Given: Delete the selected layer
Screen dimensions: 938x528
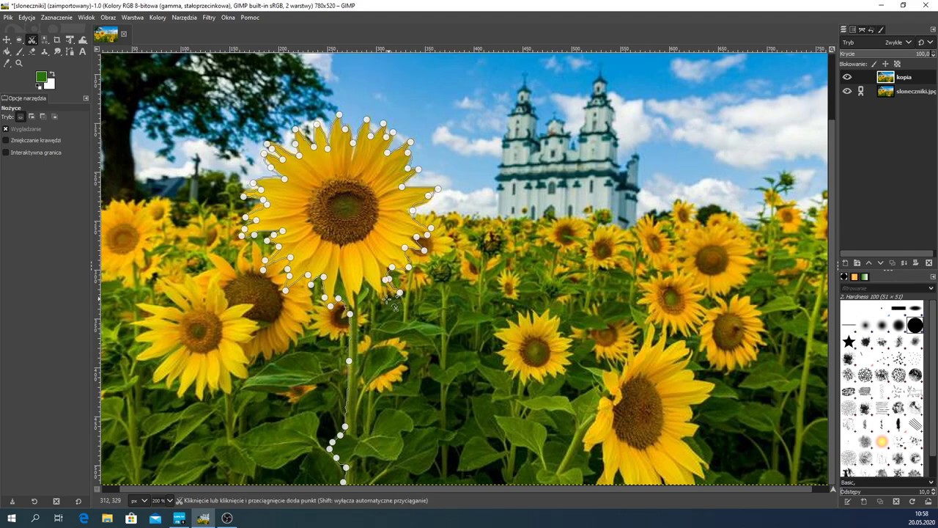Looking at the screenshot, I should (928, 263).
